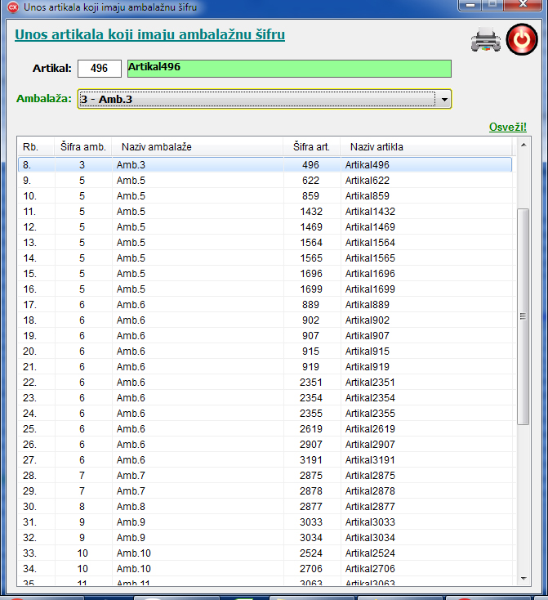The image size is (548, 600).
Task: Click the Osveži! refresh link
Action: tap(508, 127)
